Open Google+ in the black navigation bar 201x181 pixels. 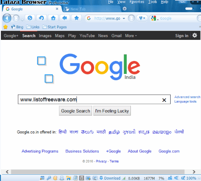(11, 36)
